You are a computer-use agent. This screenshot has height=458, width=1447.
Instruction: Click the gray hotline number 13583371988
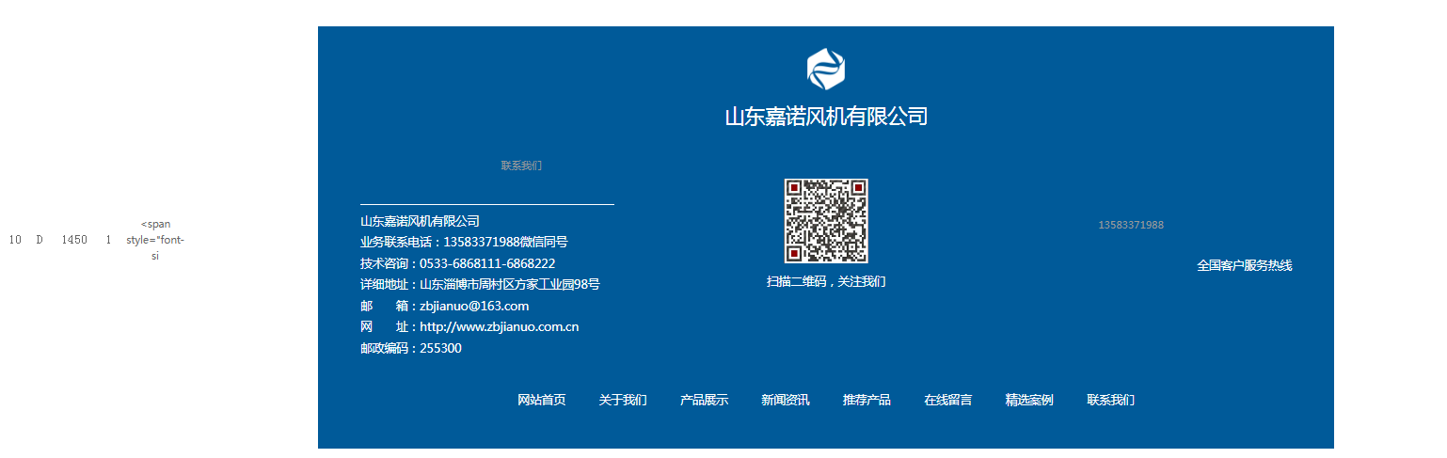[1131, 225]
